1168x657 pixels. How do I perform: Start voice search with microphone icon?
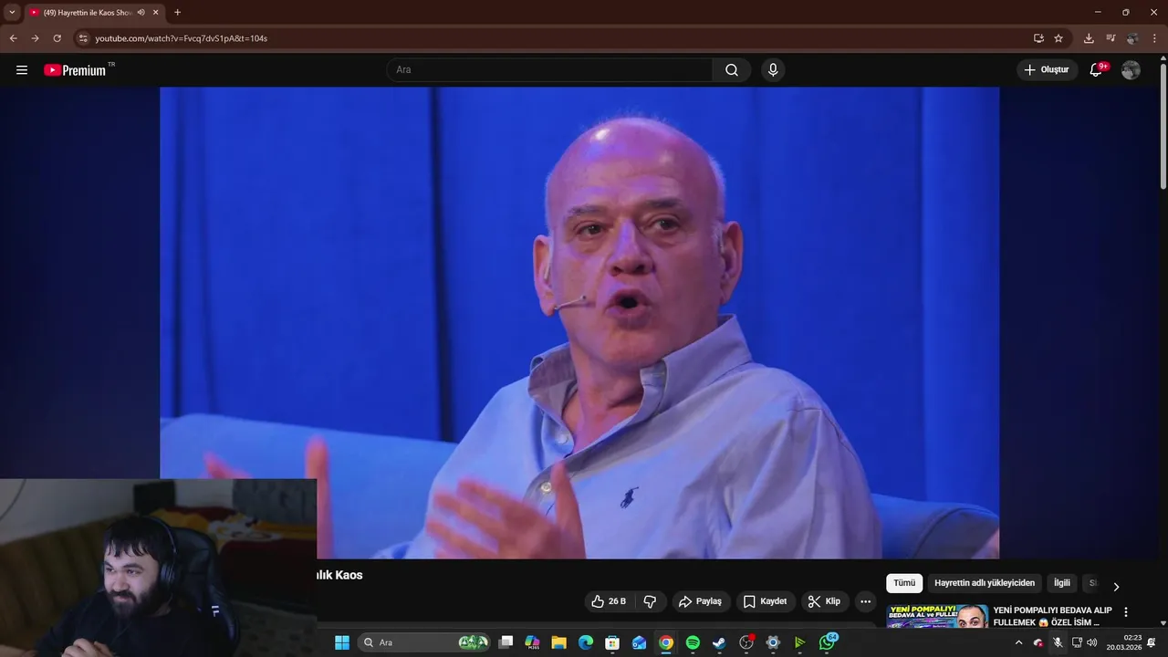773,70
